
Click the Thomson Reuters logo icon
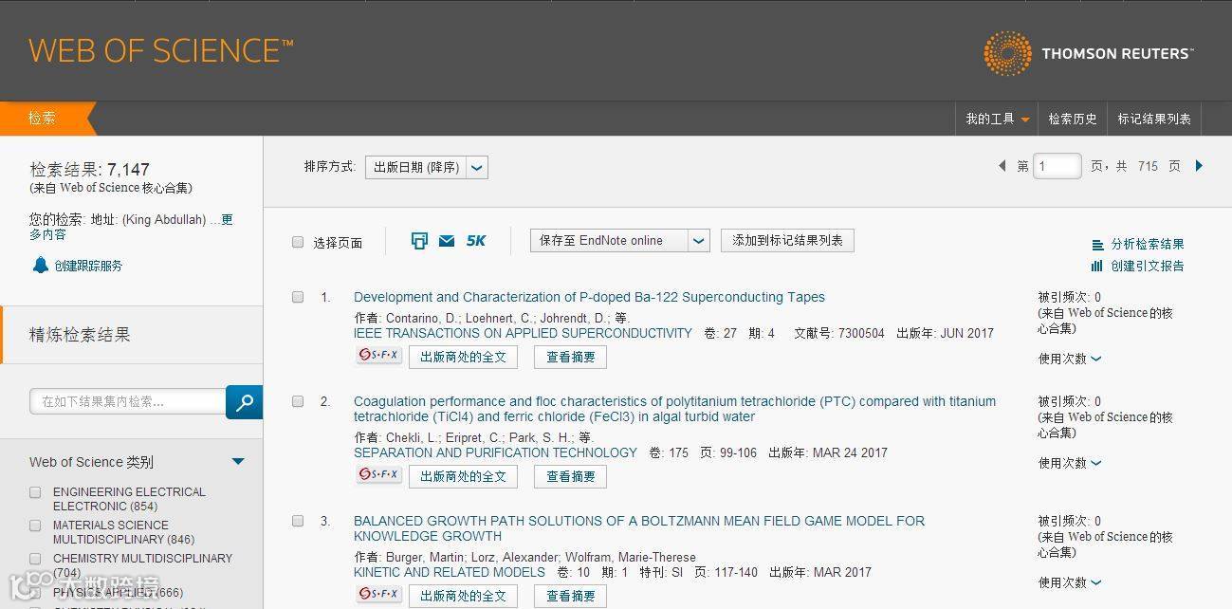point(1007,53)
